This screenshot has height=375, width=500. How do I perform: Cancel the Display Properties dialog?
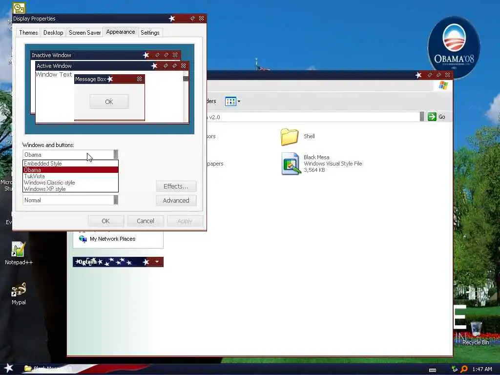pos(146,221)
